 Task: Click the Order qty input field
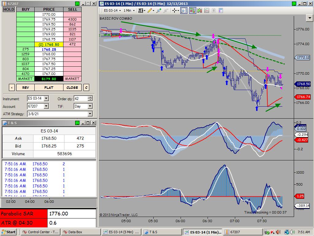(x=81, y=98)
